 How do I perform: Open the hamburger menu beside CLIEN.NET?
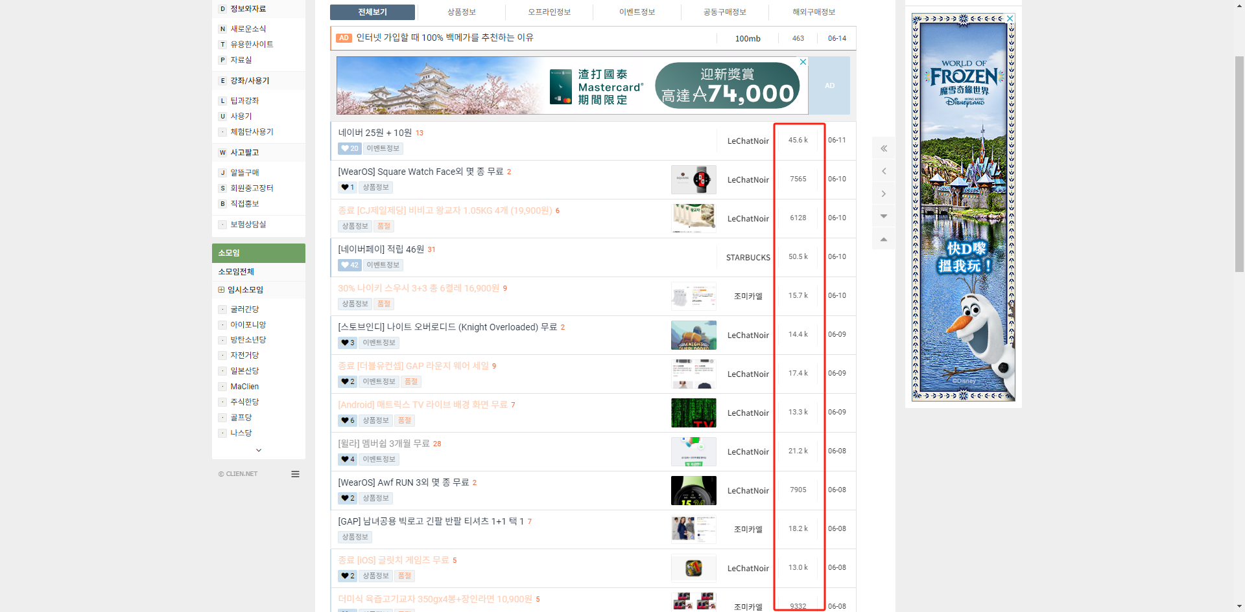(x=295, y=473)
